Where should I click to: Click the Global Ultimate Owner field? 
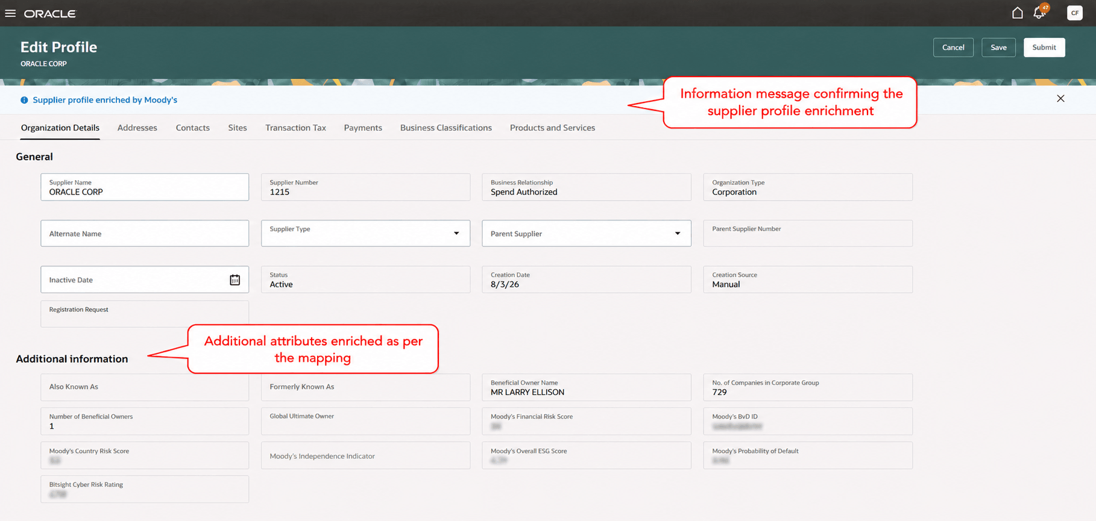click(x=365, y=422)
